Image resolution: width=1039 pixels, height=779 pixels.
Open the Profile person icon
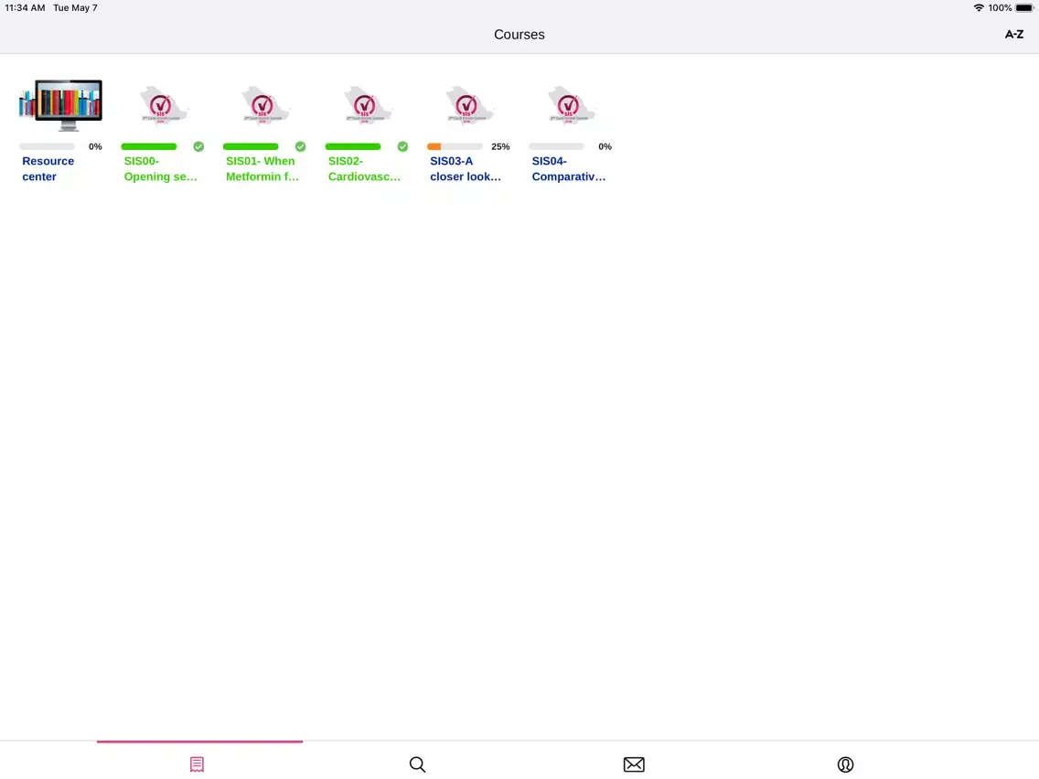pos(845,764)
